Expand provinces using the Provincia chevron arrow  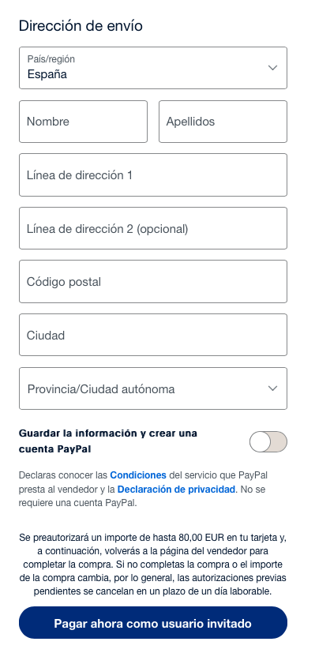272,388
